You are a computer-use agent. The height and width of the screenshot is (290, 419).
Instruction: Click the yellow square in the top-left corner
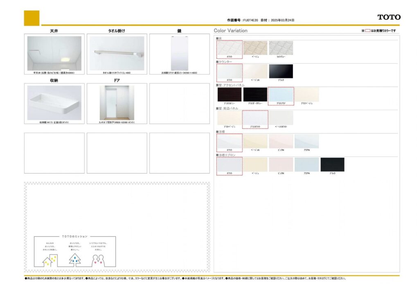pos(32,18)
